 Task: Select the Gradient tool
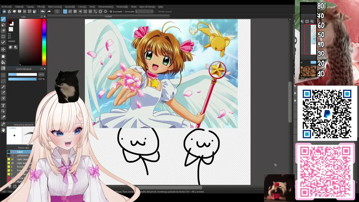[3, 68]
